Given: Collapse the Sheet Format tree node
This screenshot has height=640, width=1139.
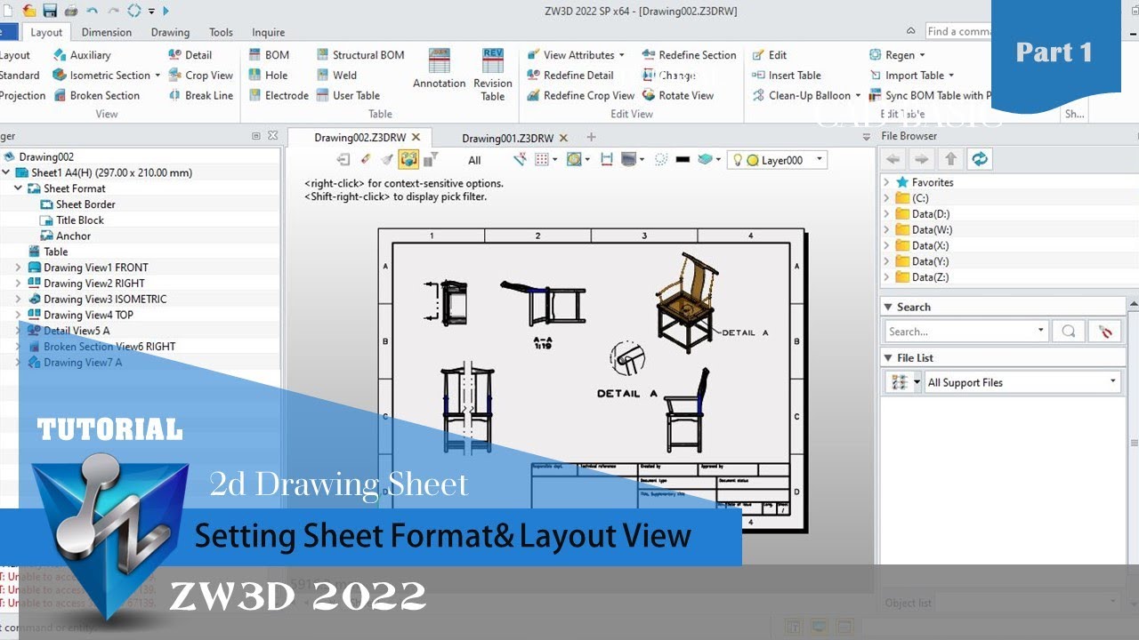Looking at the screenshot, I should point(18,188).
